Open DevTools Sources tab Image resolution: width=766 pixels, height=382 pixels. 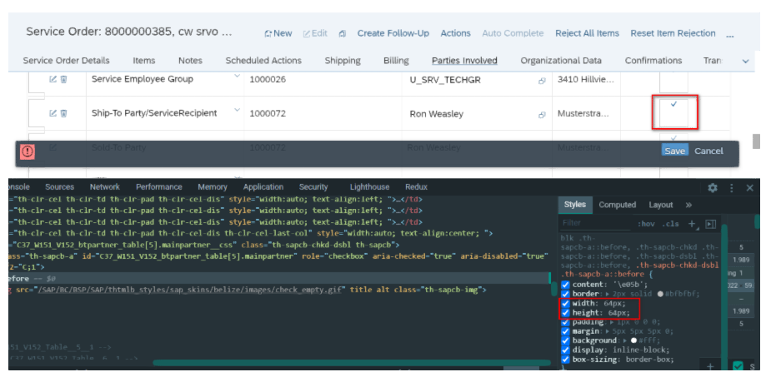(x=60, y=187)
